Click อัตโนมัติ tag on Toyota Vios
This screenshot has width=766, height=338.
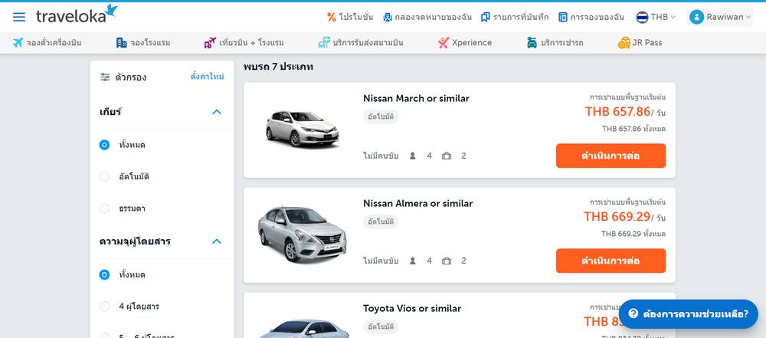381,327
